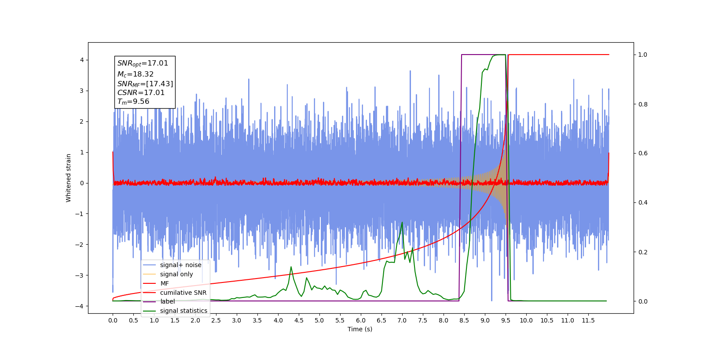Click the 10.5 x-axis tick label

click(x=547, y=320)
